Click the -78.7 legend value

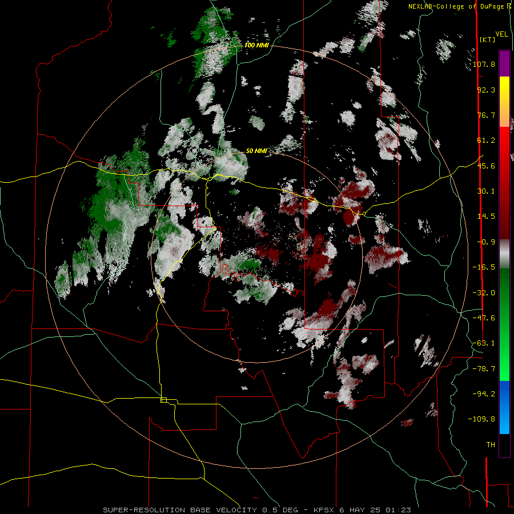pyautogui.click(x=484, y=369)
